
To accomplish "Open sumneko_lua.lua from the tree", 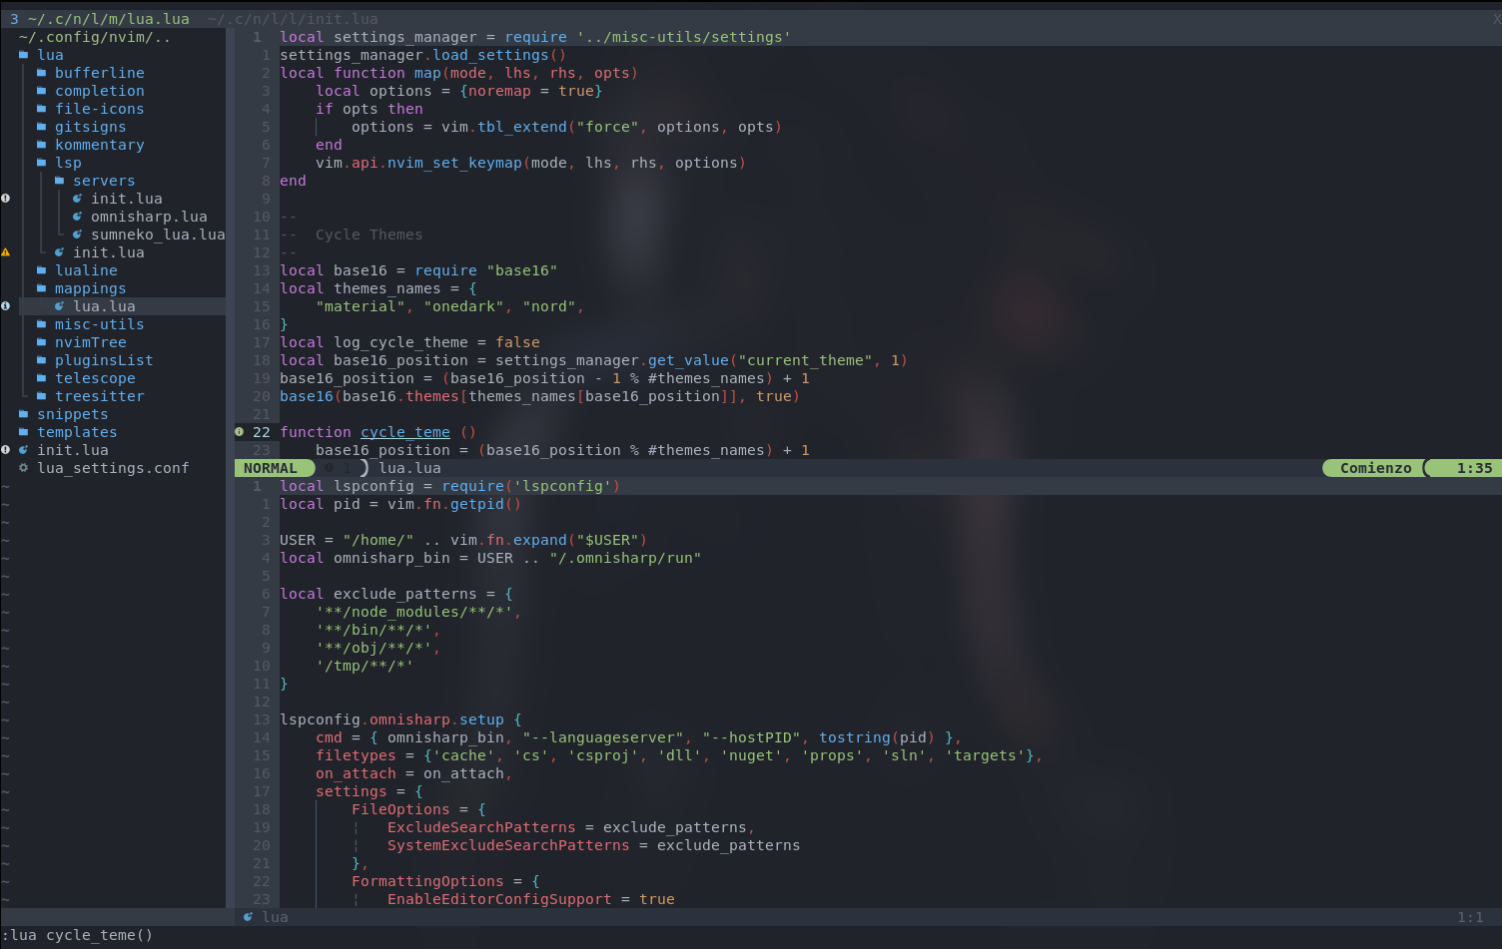I will click(158, 235).
